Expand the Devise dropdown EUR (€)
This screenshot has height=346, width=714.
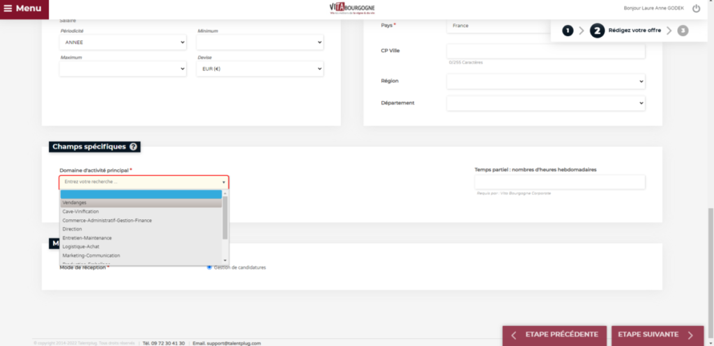pyautogui.click(x=259, y=69)
